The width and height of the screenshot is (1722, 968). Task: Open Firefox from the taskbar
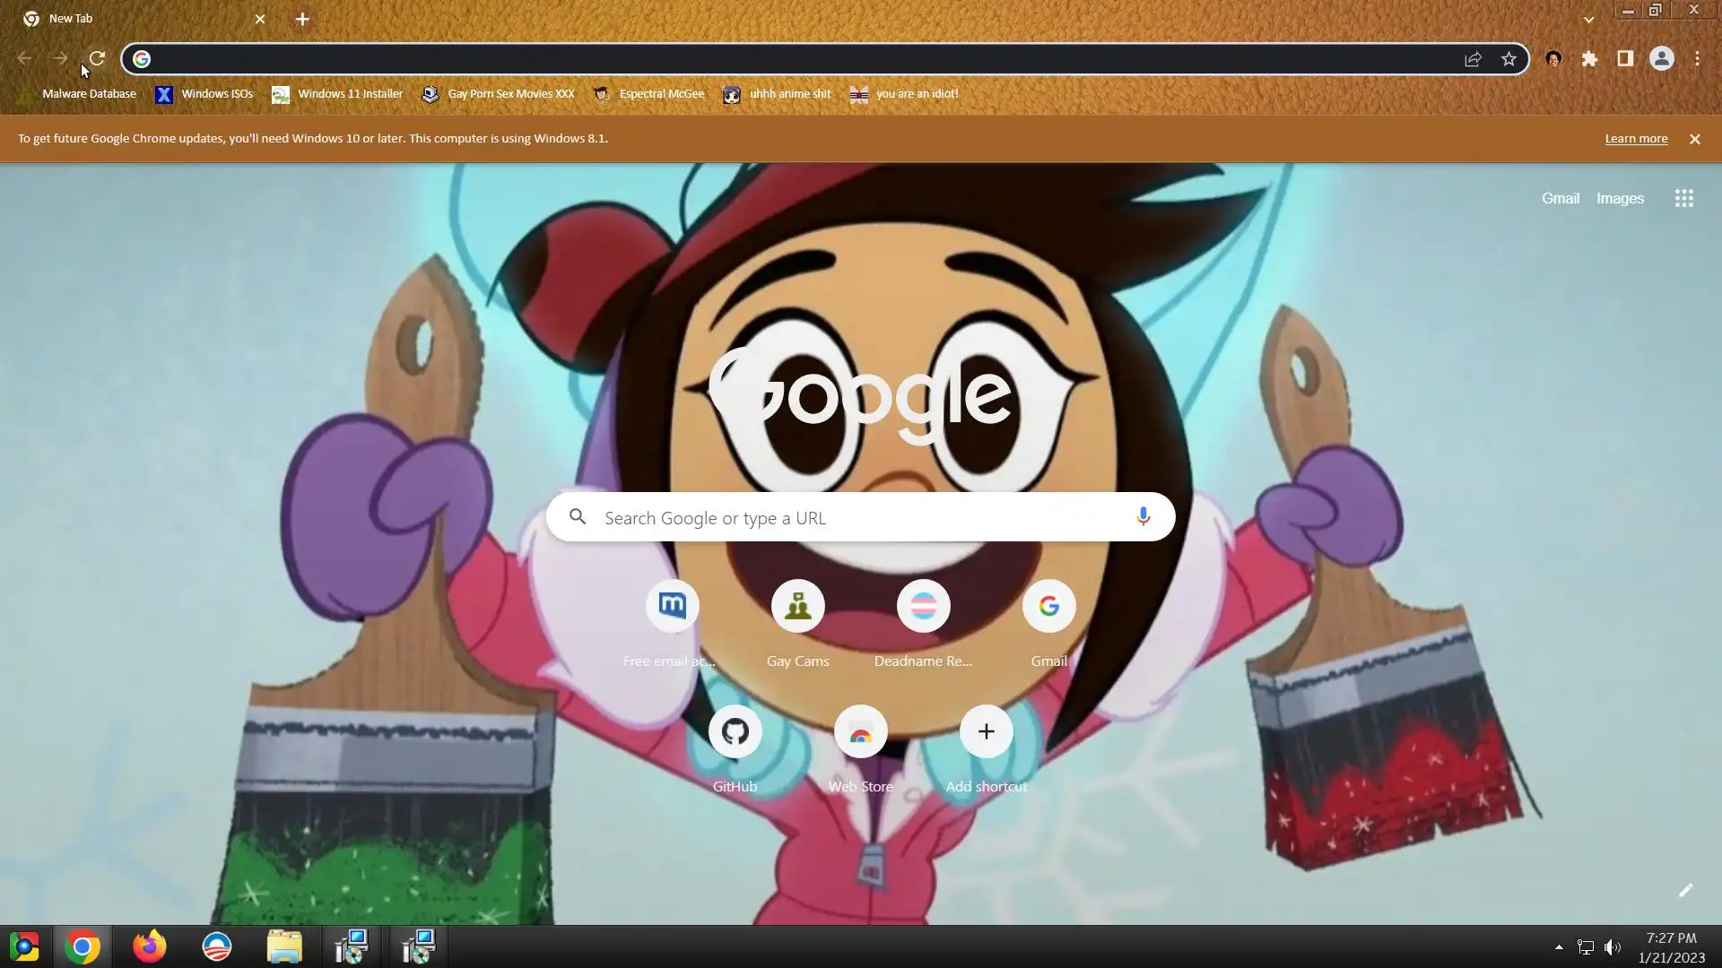(149, 946)
